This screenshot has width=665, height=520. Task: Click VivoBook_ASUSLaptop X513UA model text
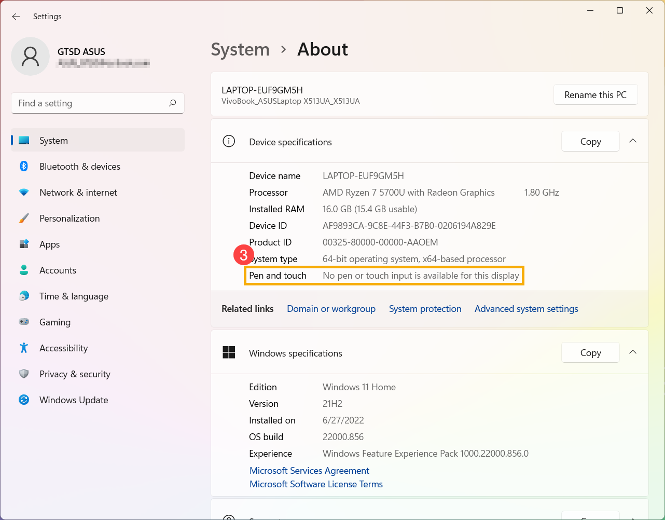click(290, 101)
